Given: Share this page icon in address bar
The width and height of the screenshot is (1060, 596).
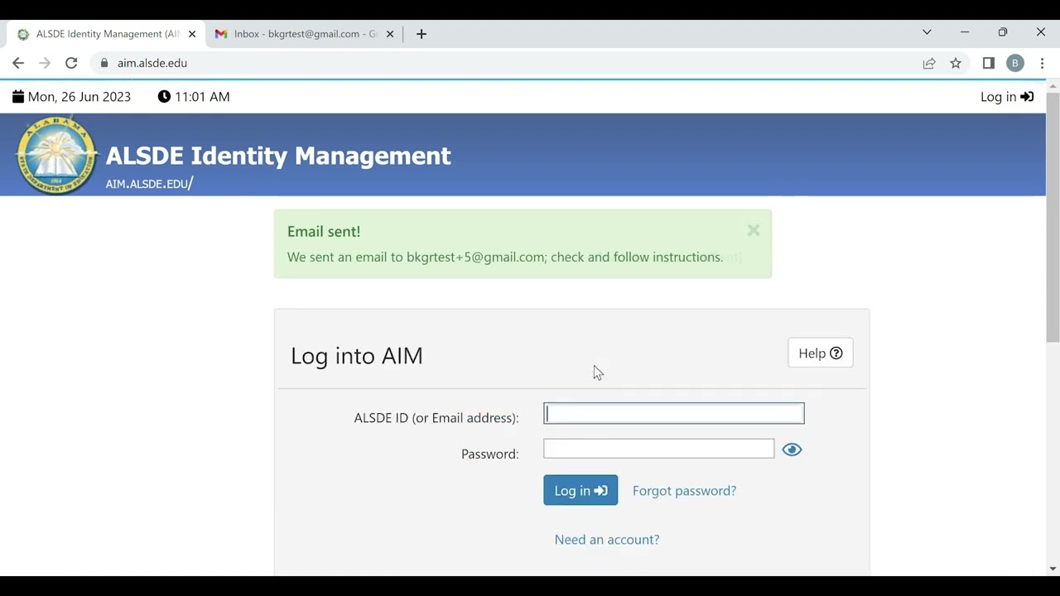Looking at the screenshot, I should [x=929, y=63].
